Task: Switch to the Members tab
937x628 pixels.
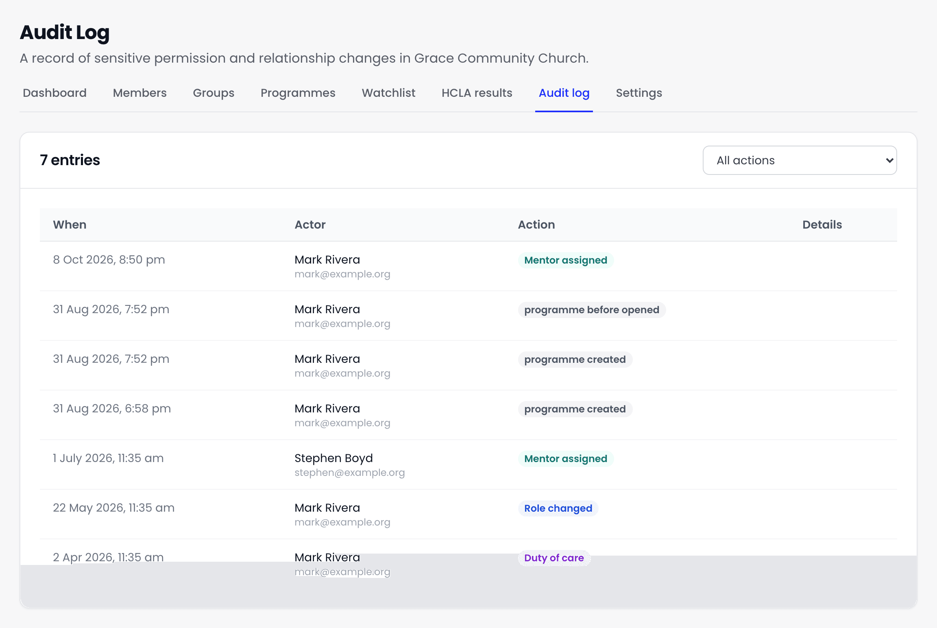Action: [x=139, y=93]
